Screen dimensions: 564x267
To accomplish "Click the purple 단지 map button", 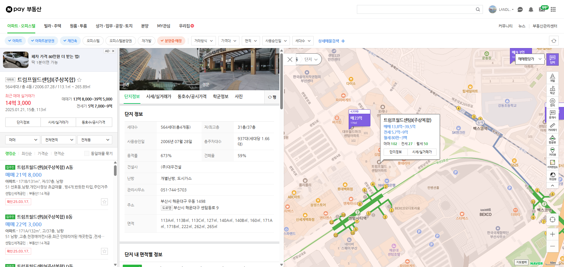I will tap(553, 59).
